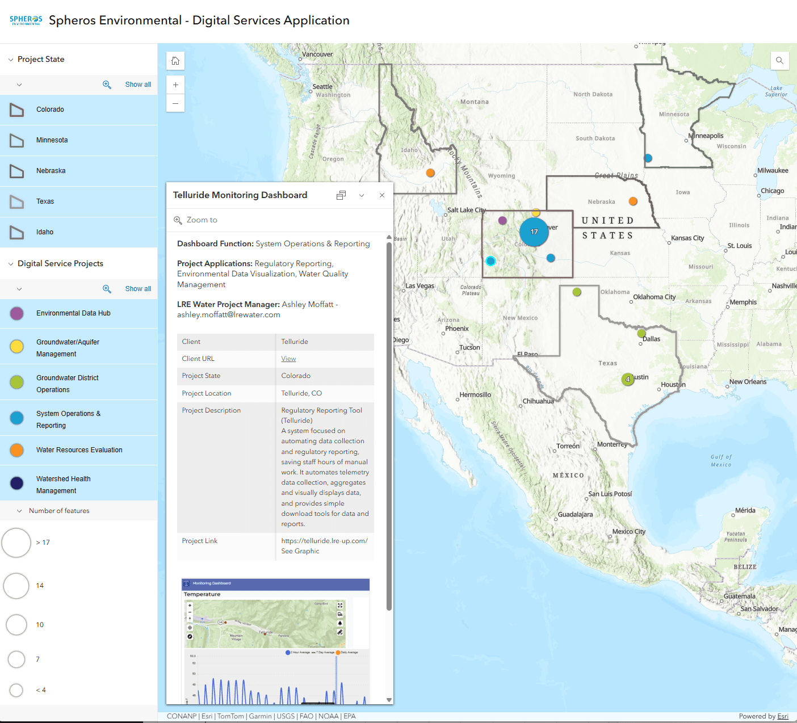
Task: Toggle the Project State legend chevron
Action: coord(19,85)
